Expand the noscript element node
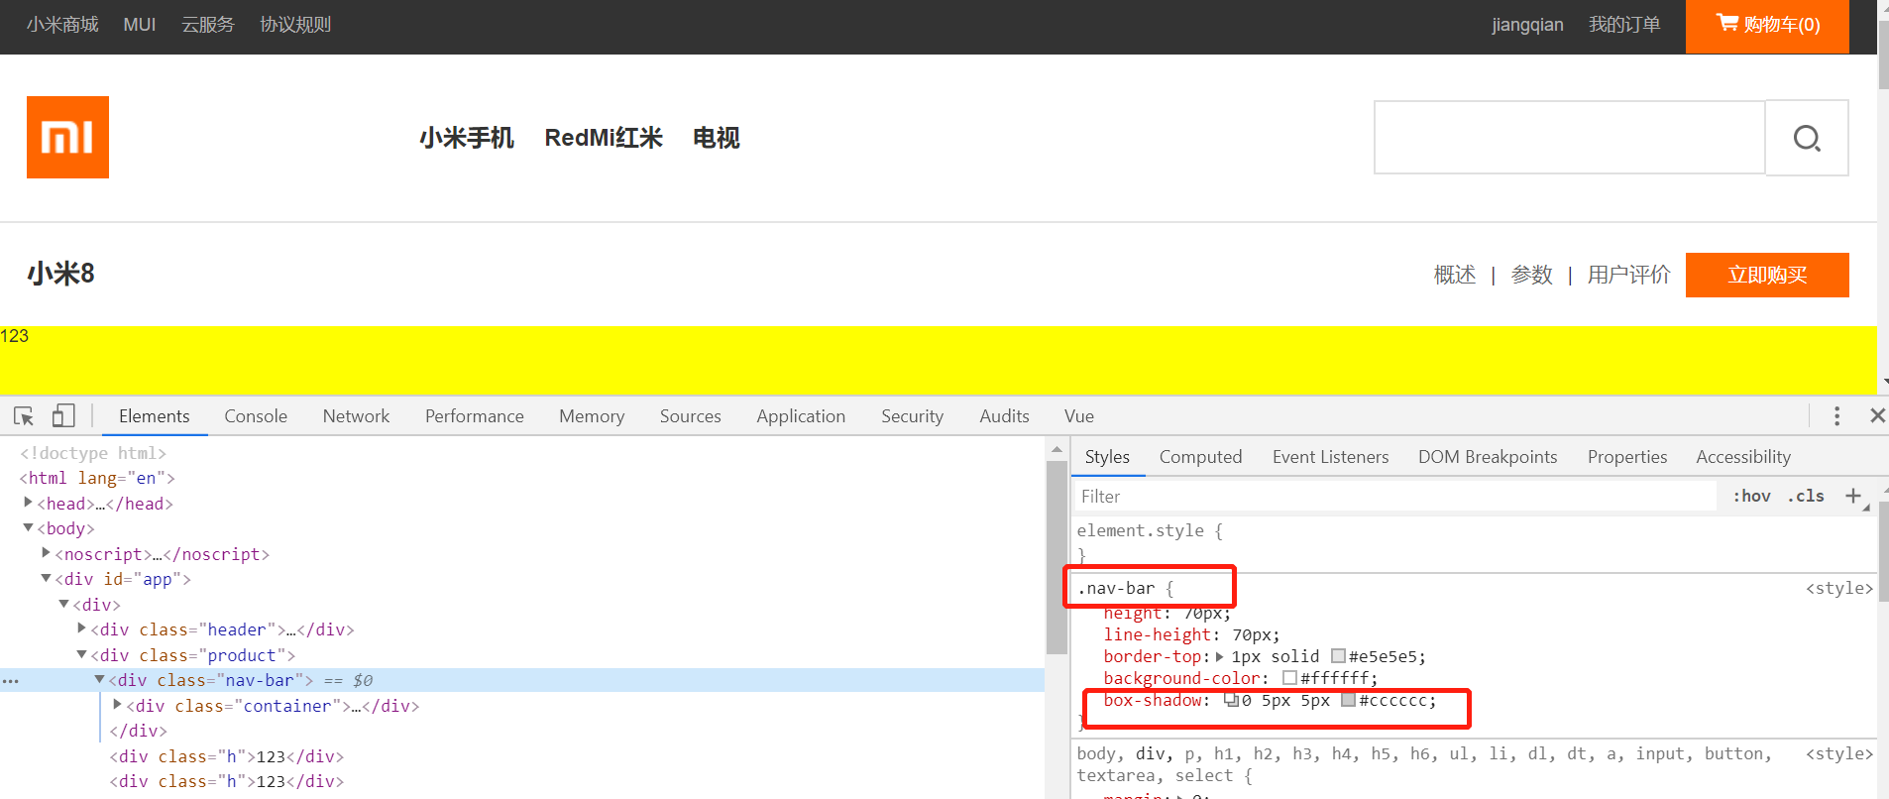The image size is (1889, 799). click(46, 553)
